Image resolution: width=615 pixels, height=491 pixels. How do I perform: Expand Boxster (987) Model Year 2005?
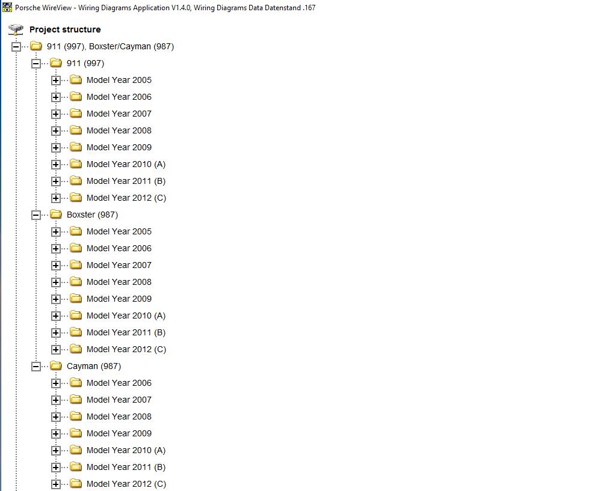click(x=56, y=232)
